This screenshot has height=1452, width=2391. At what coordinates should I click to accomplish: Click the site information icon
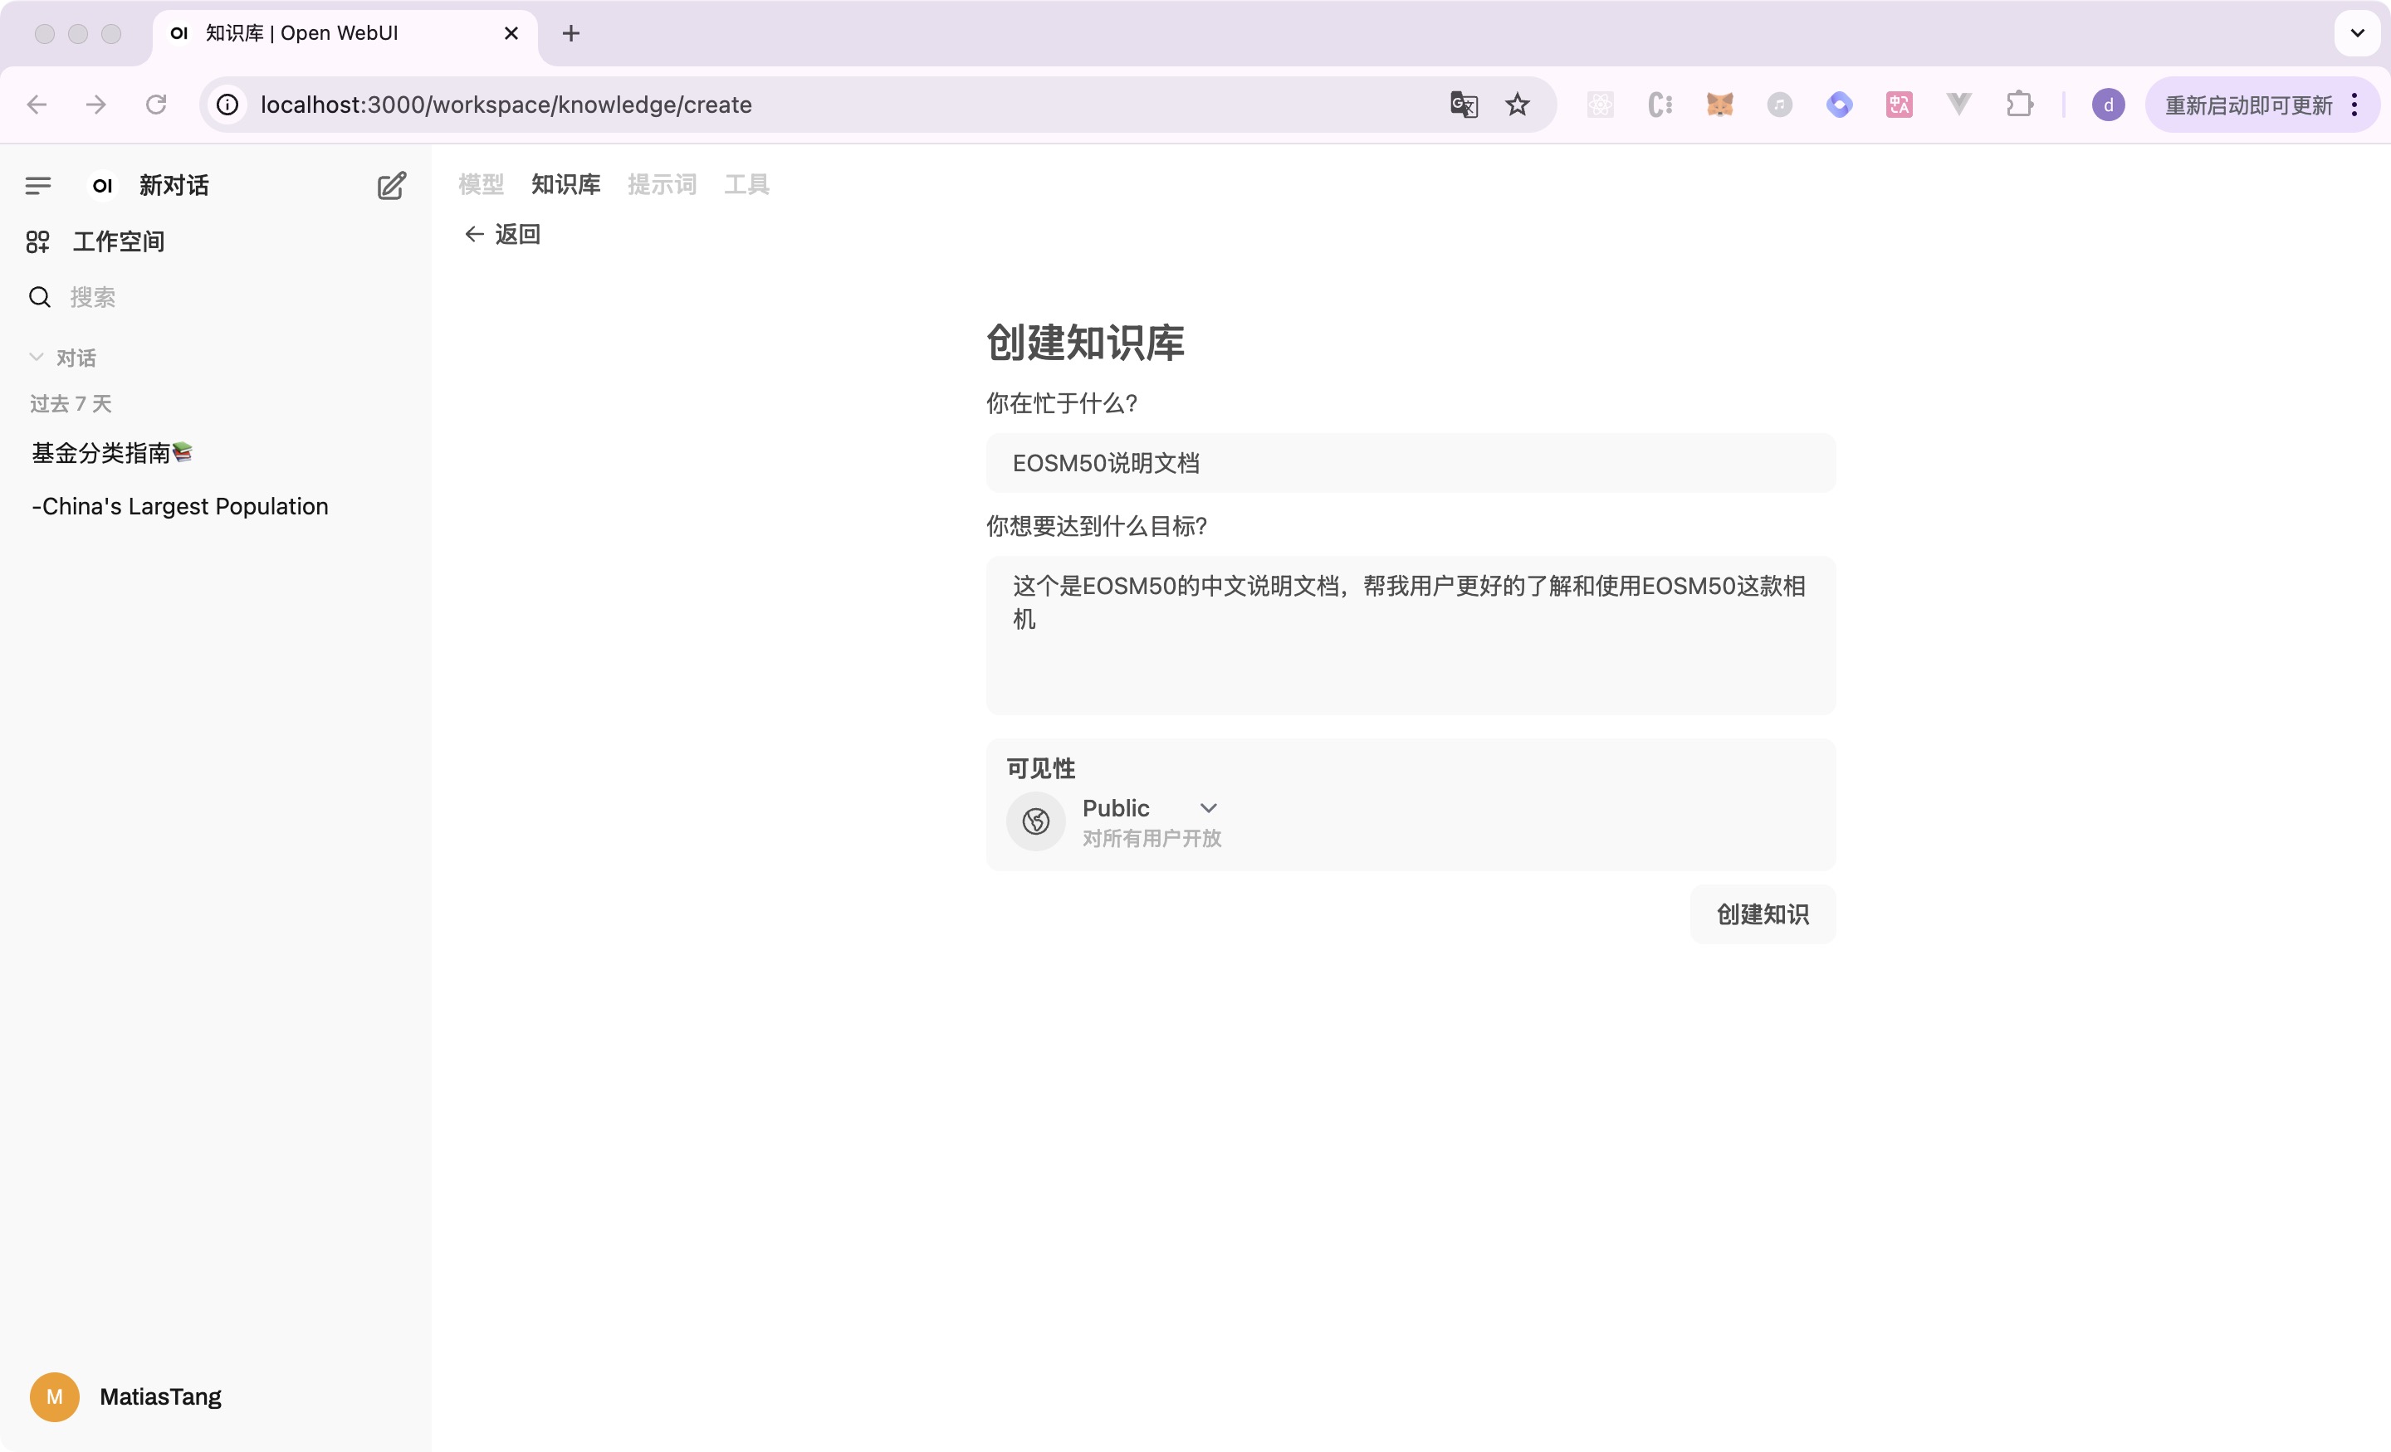point(227,105)
